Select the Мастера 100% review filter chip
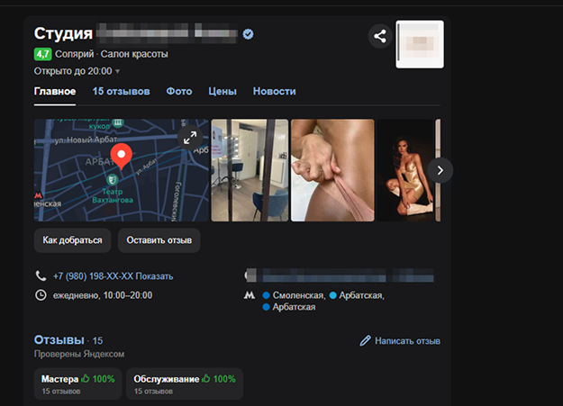This screenshot has width=563, height=406. pyautogui.click(x=77, y=383)
